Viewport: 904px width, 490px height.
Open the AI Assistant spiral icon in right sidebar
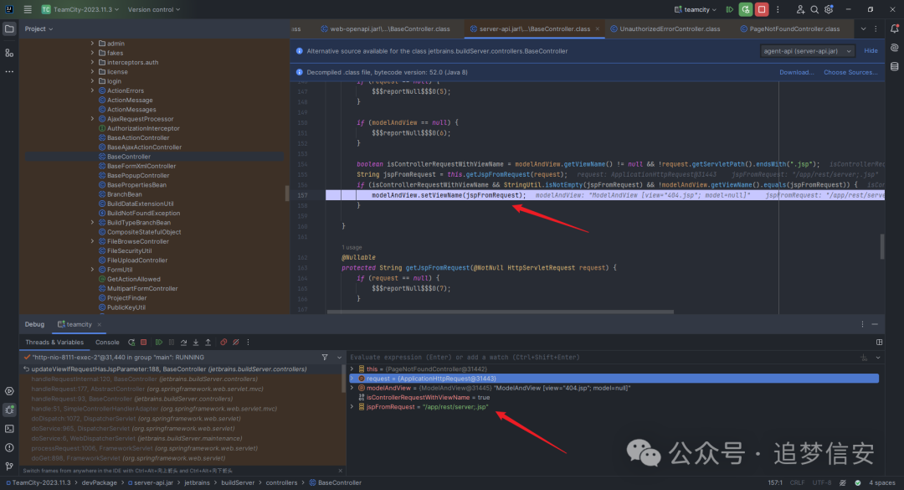(894, 48)
